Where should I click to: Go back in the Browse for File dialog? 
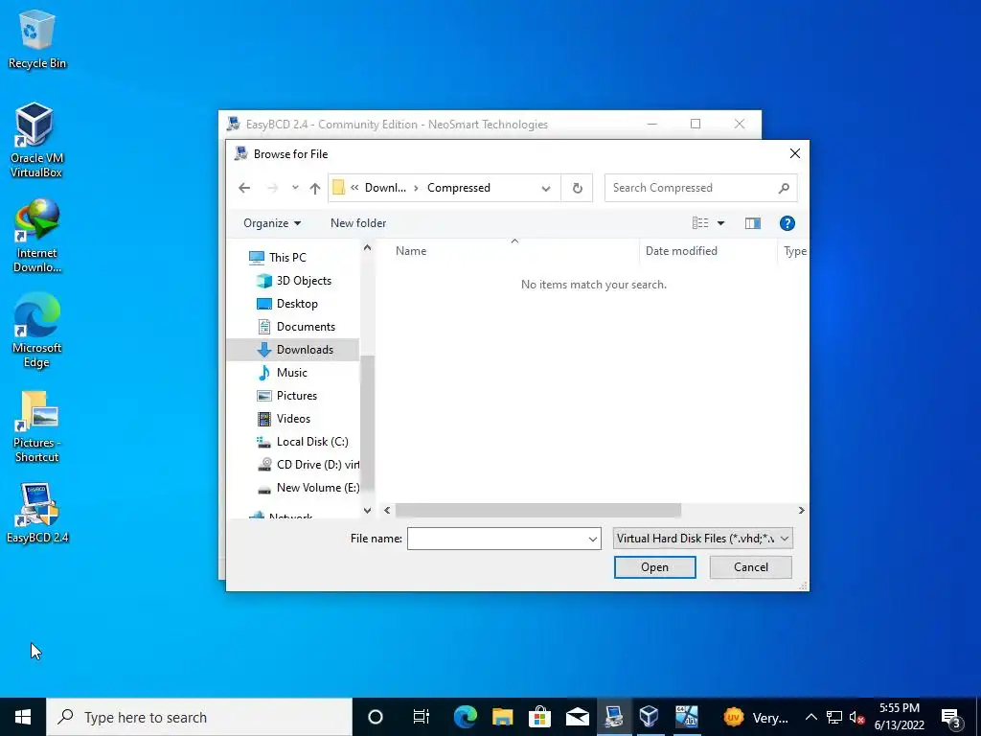244,188
